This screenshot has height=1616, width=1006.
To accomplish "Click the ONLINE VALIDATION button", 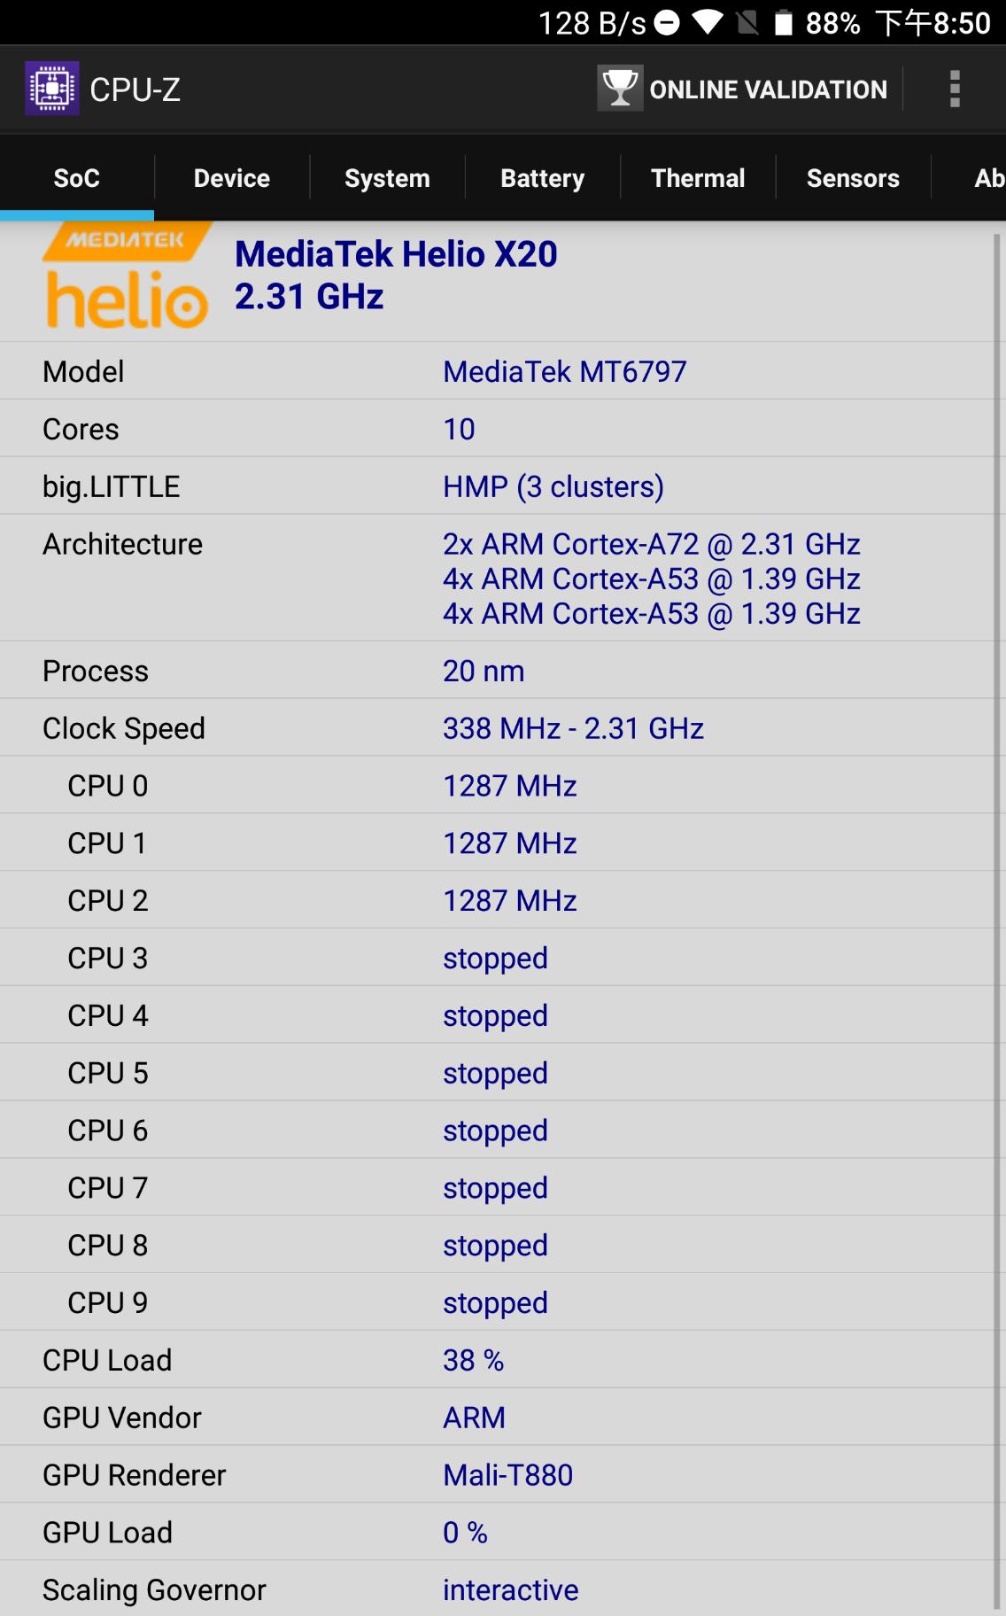I will pyautogui.click(x=743, y=89).
